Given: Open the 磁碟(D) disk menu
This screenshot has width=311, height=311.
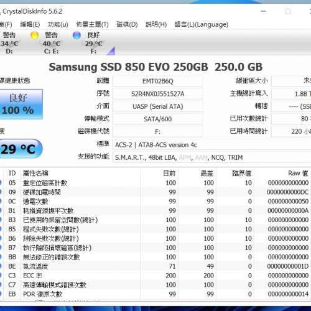Looking at the screenshot, I should 127,24.
